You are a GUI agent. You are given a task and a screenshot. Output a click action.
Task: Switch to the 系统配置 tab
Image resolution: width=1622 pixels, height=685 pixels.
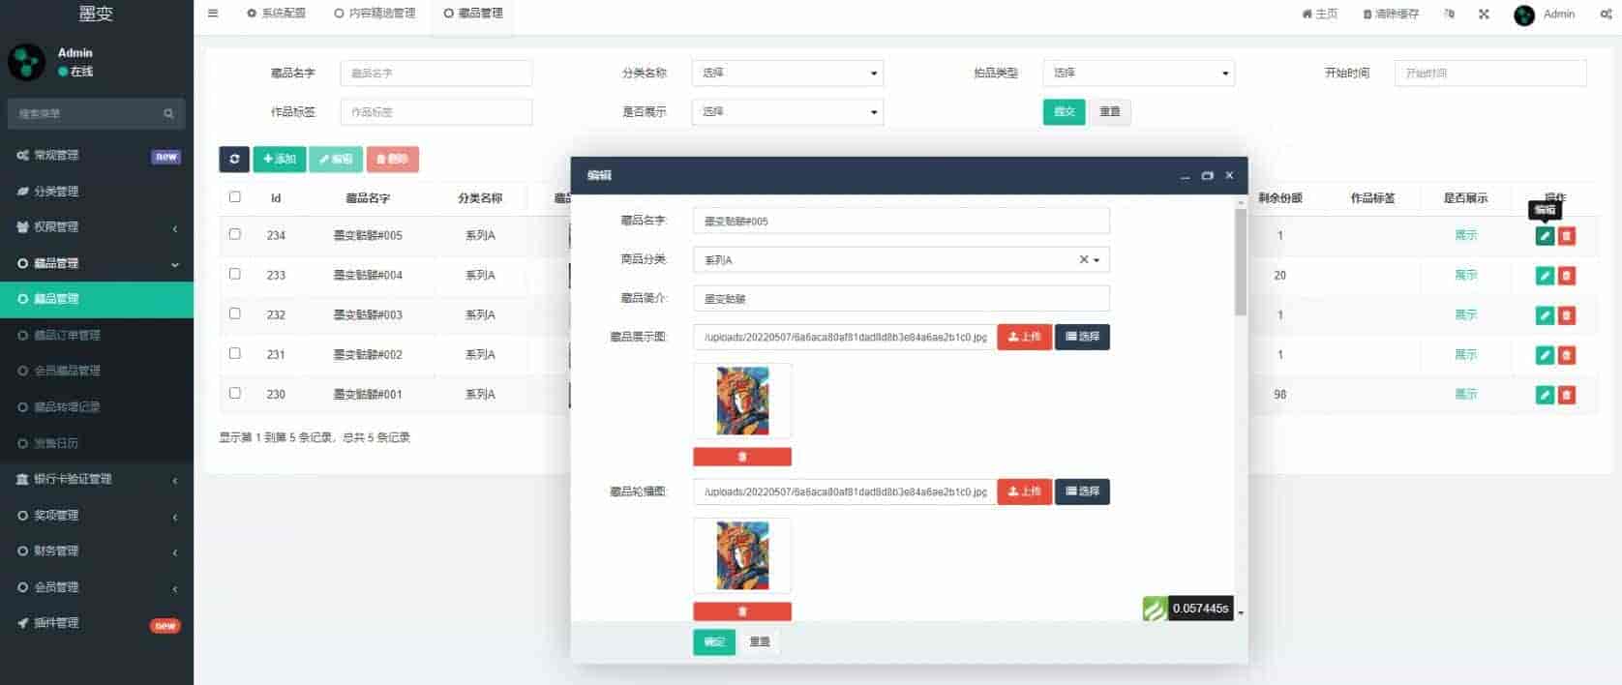tap(276, 14)
